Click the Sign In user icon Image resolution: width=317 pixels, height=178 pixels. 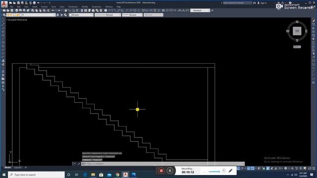click(259, 3)
